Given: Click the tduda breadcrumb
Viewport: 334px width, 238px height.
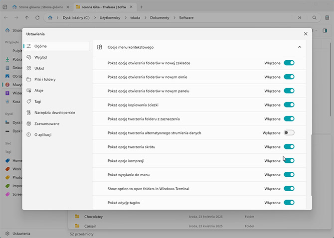Looking at the screenshot, I should point(135,18).
